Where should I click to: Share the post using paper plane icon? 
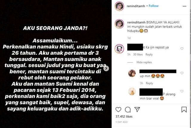point(137,109)
